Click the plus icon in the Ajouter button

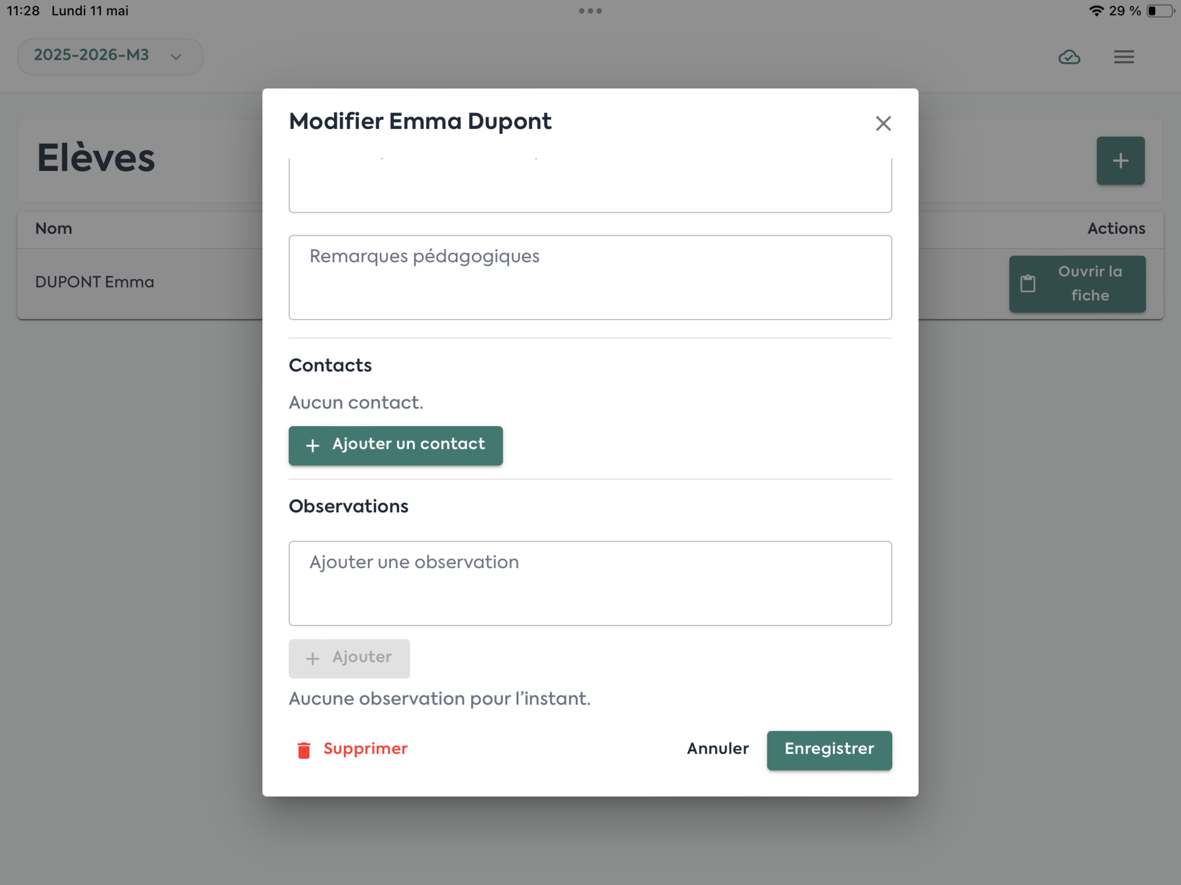(x=313, y=658)
